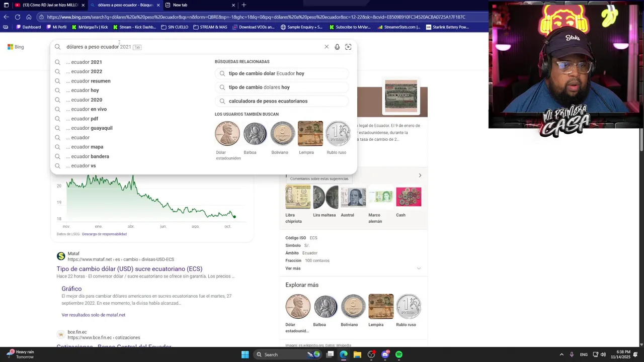This screenshot has height=362, width=644.
Task: Go back with browser back arrow
Action: tap(6, 17)
